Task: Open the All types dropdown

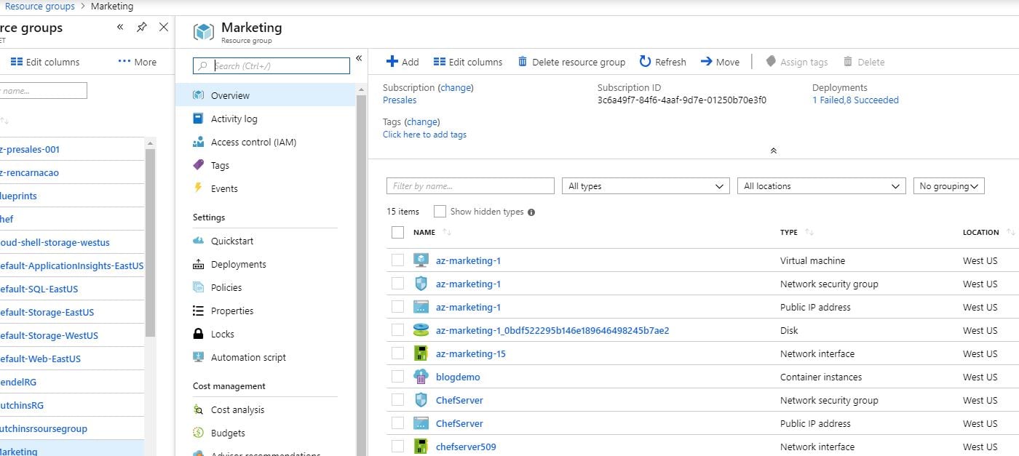Action: pos(646,186)
